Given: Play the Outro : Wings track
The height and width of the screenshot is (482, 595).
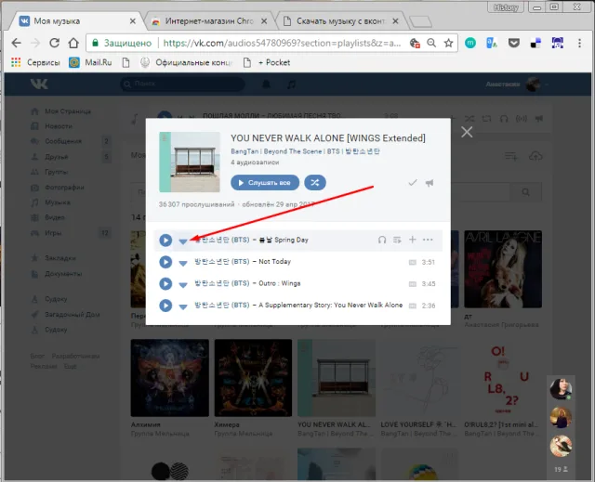Looking at the screenshot, I should [165, 284].
